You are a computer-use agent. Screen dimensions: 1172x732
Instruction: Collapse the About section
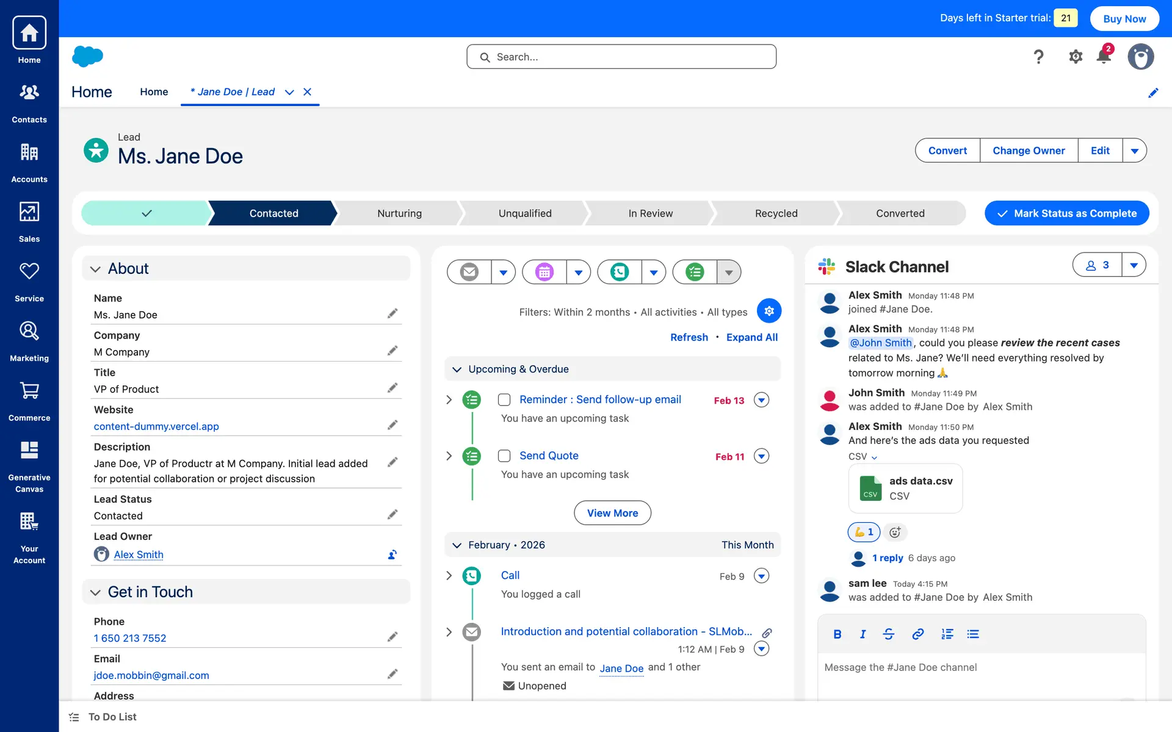(x=95, y=269)
